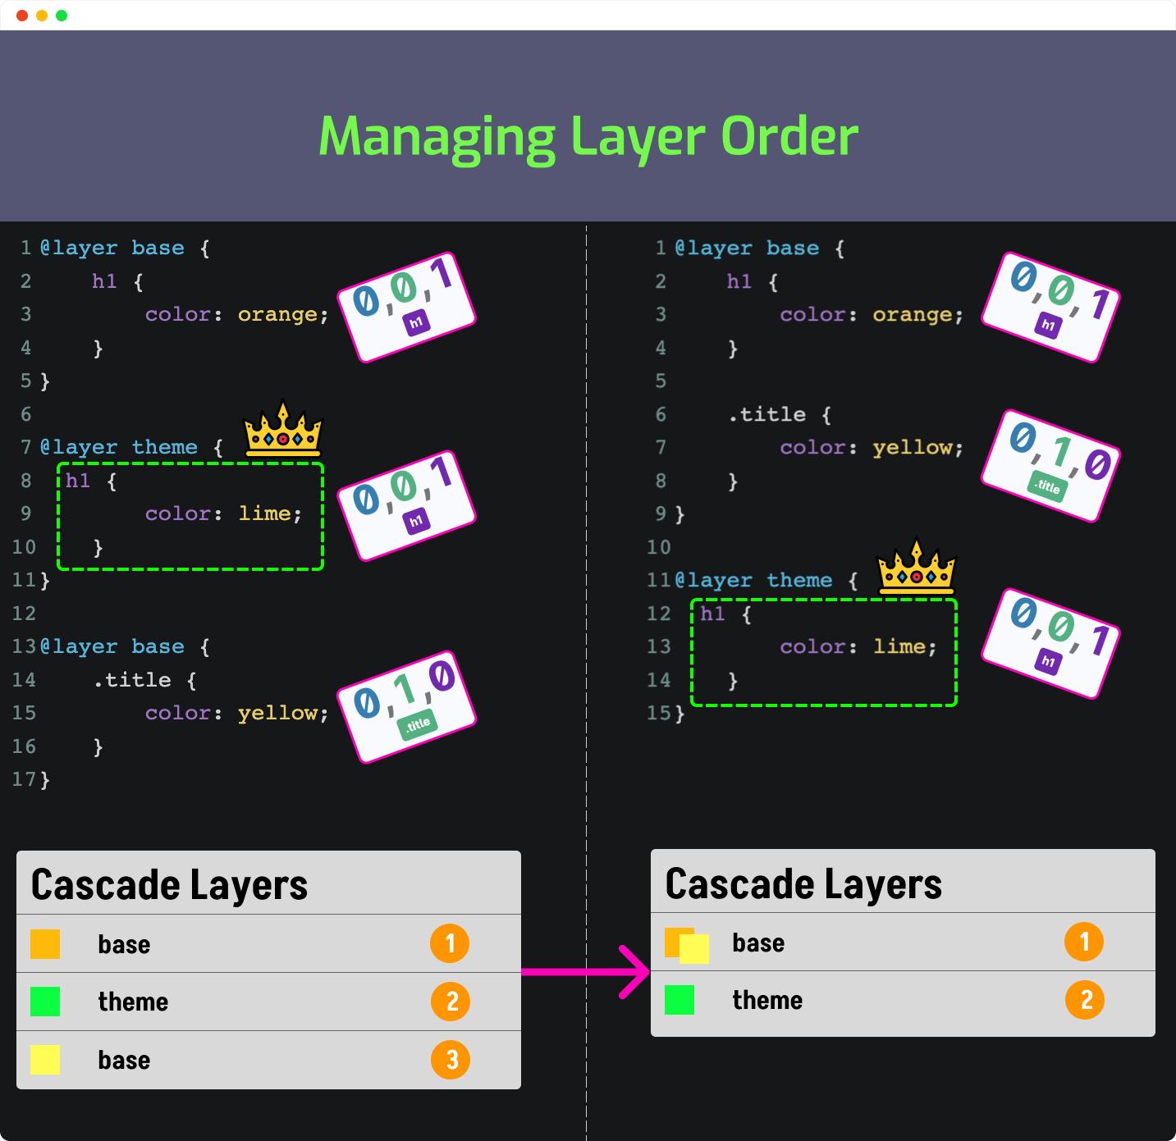Click the overlapping orange-yellow swatch beside right base
This screenshot has height=1141, width=1176.
tap(687, 945)
